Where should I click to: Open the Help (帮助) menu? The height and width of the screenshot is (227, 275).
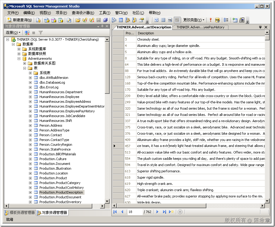(154, 13)
